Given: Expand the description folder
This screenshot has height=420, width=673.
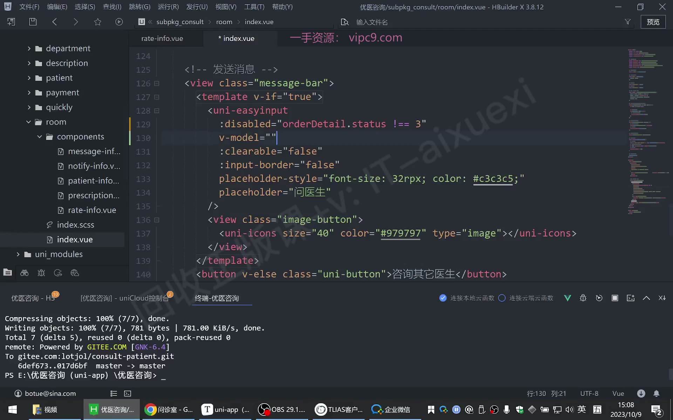Looking at the screenshot, I should click(x=29, y=63).
